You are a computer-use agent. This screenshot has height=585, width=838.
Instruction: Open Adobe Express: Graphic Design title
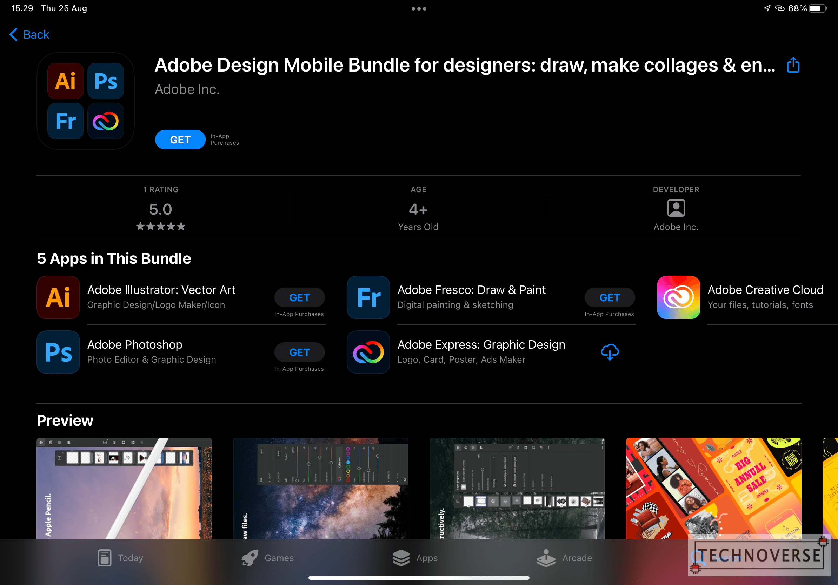(x=481, y=345)
